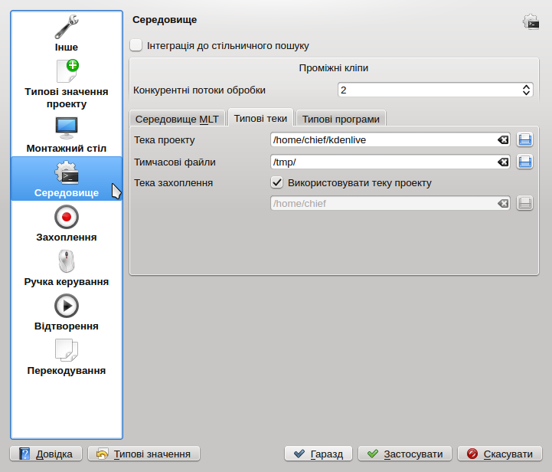
Task: Adjust the Конкурентні потоки обробки spinner arrows
Action: coord(527,90)
